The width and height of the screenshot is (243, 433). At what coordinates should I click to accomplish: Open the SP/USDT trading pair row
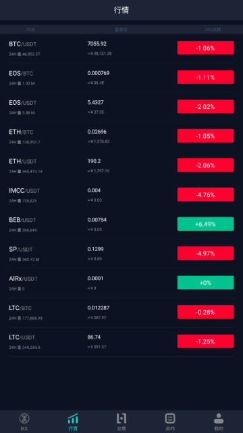122,254
